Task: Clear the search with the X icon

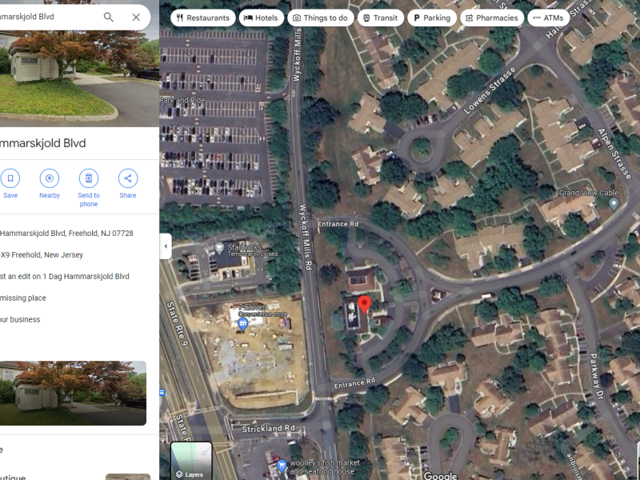Action: pos(136,17)
